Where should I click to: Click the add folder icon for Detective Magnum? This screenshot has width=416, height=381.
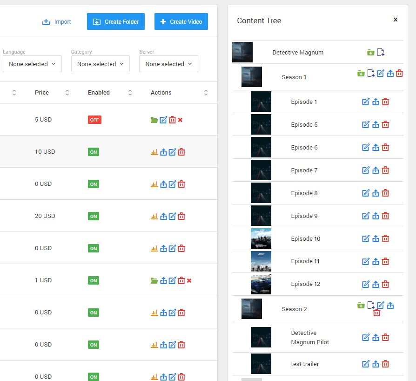coord(370,52)
